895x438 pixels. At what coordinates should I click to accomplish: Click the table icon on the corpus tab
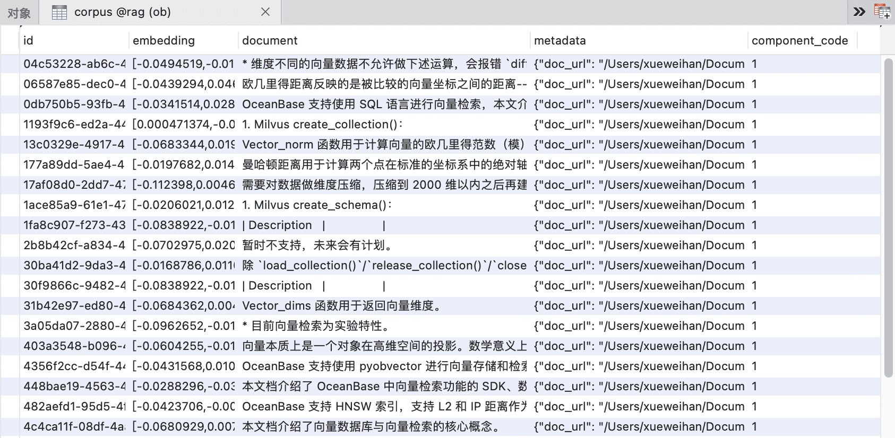(x=59, y=12)
